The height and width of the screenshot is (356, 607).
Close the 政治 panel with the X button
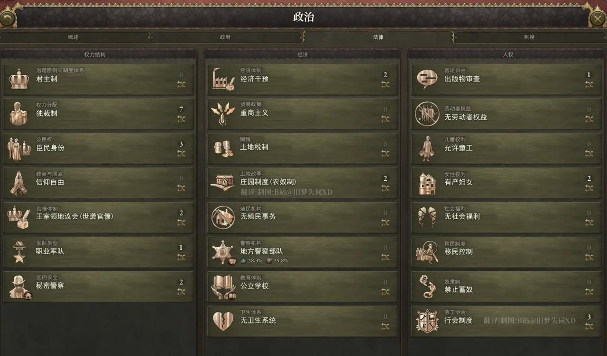click(x=598, y=18)
